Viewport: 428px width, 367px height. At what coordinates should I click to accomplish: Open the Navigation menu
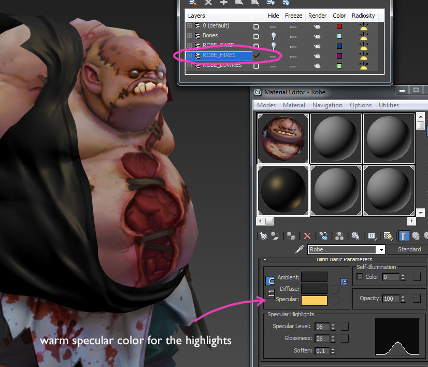point(327,105)
